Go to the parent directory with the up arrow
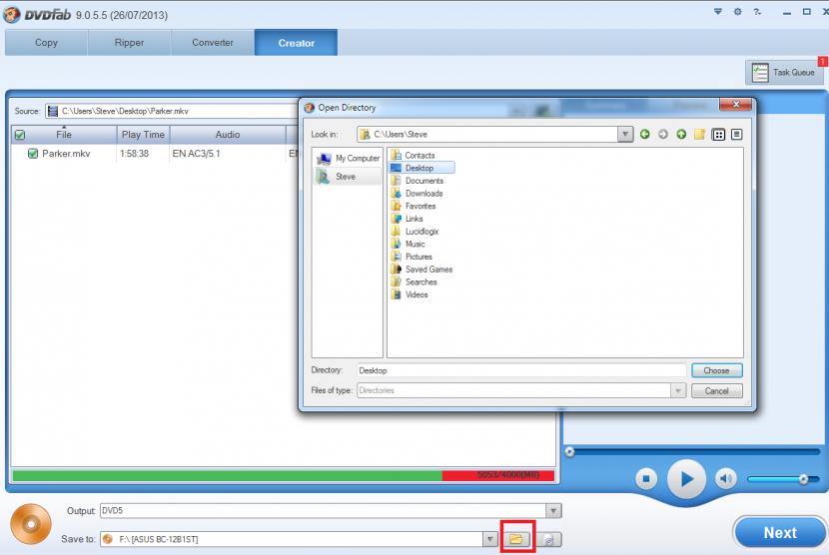 click(681, 134)
